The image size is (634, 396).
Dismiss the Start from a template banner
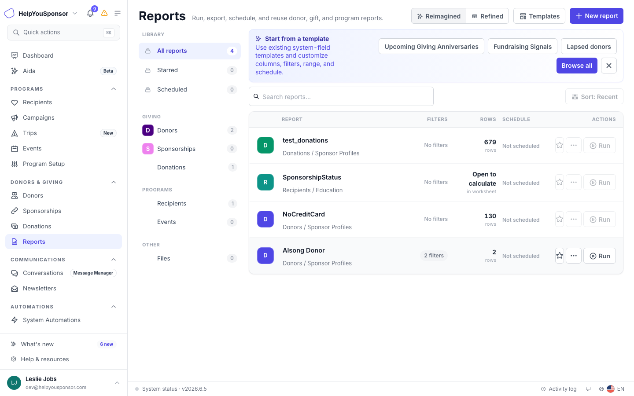(x=609, y=66)
